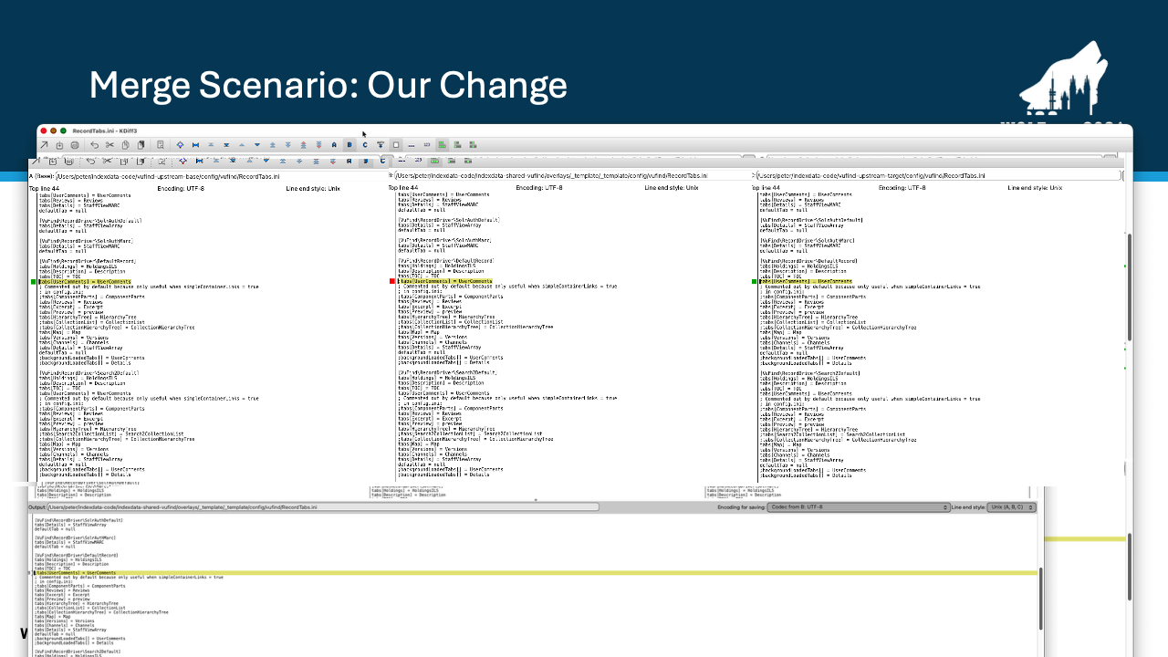This screenshot has height=657, width=1168.
Task: Click the Undo arrow in the top toolbar
Action: (94, 145)
